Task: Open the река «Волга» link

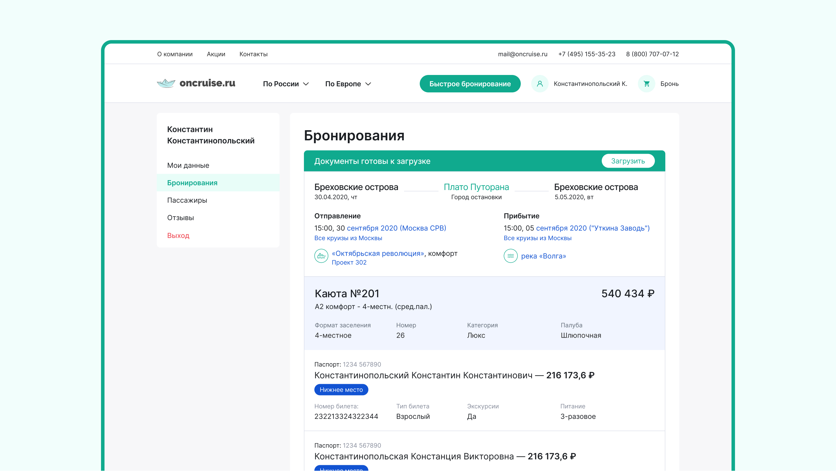Action: [x=544, y=256]
